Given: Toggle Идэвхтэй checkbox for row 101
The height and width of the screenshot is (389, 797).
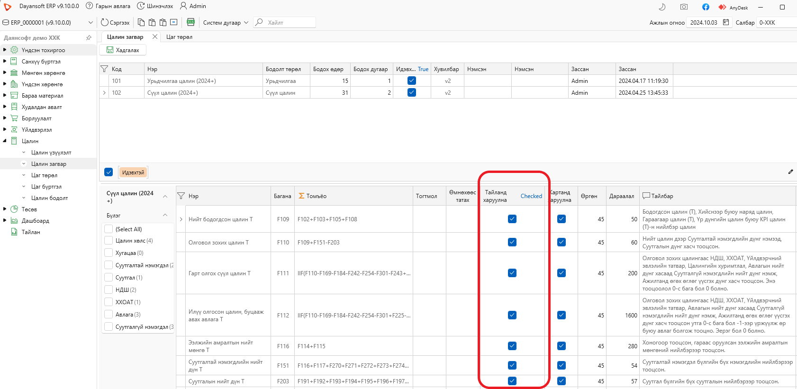Looking at the screenshot, I should click(x=412, y=81).
